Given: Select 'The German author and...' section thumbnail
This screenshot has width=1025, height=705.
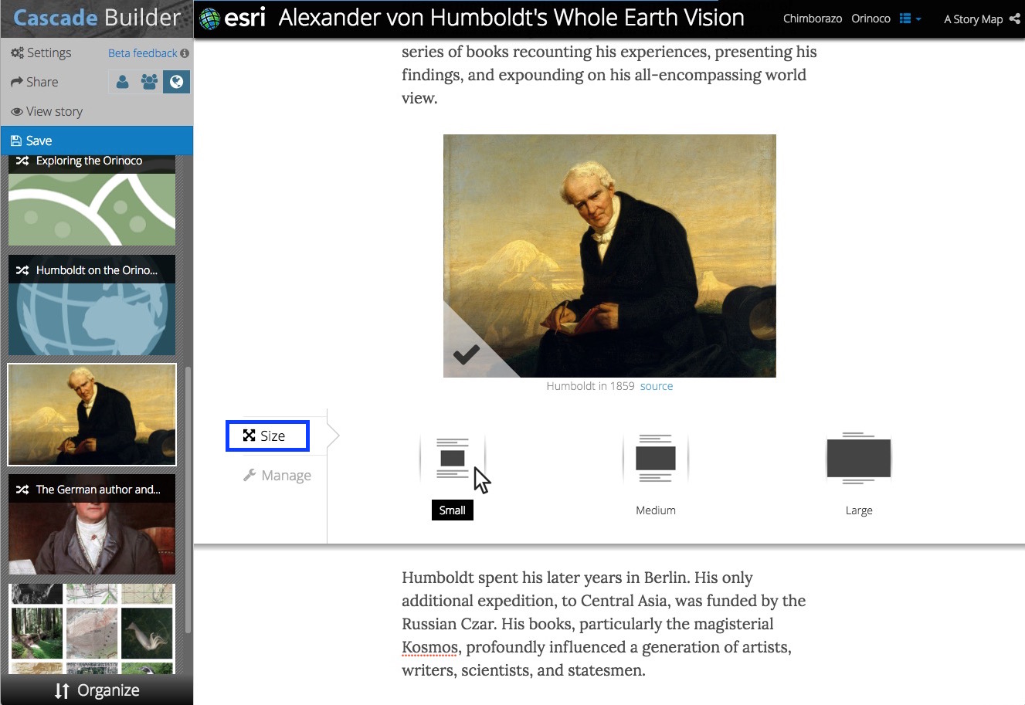Looking at the screenshot, I should 92,524.
